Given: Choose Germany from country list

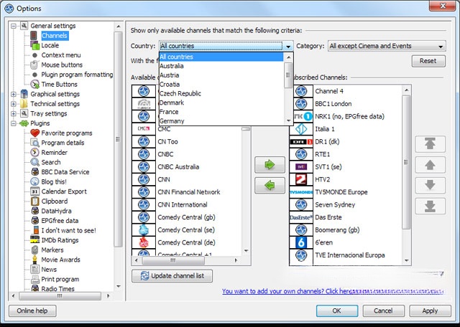Looking at the screenshot, I should coord(221,121).
